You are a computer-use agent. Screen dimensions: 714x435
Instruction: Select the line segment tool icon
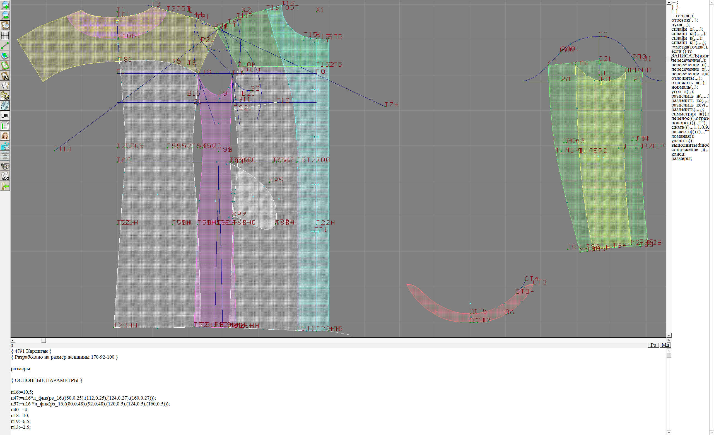(x=5, y=45)
